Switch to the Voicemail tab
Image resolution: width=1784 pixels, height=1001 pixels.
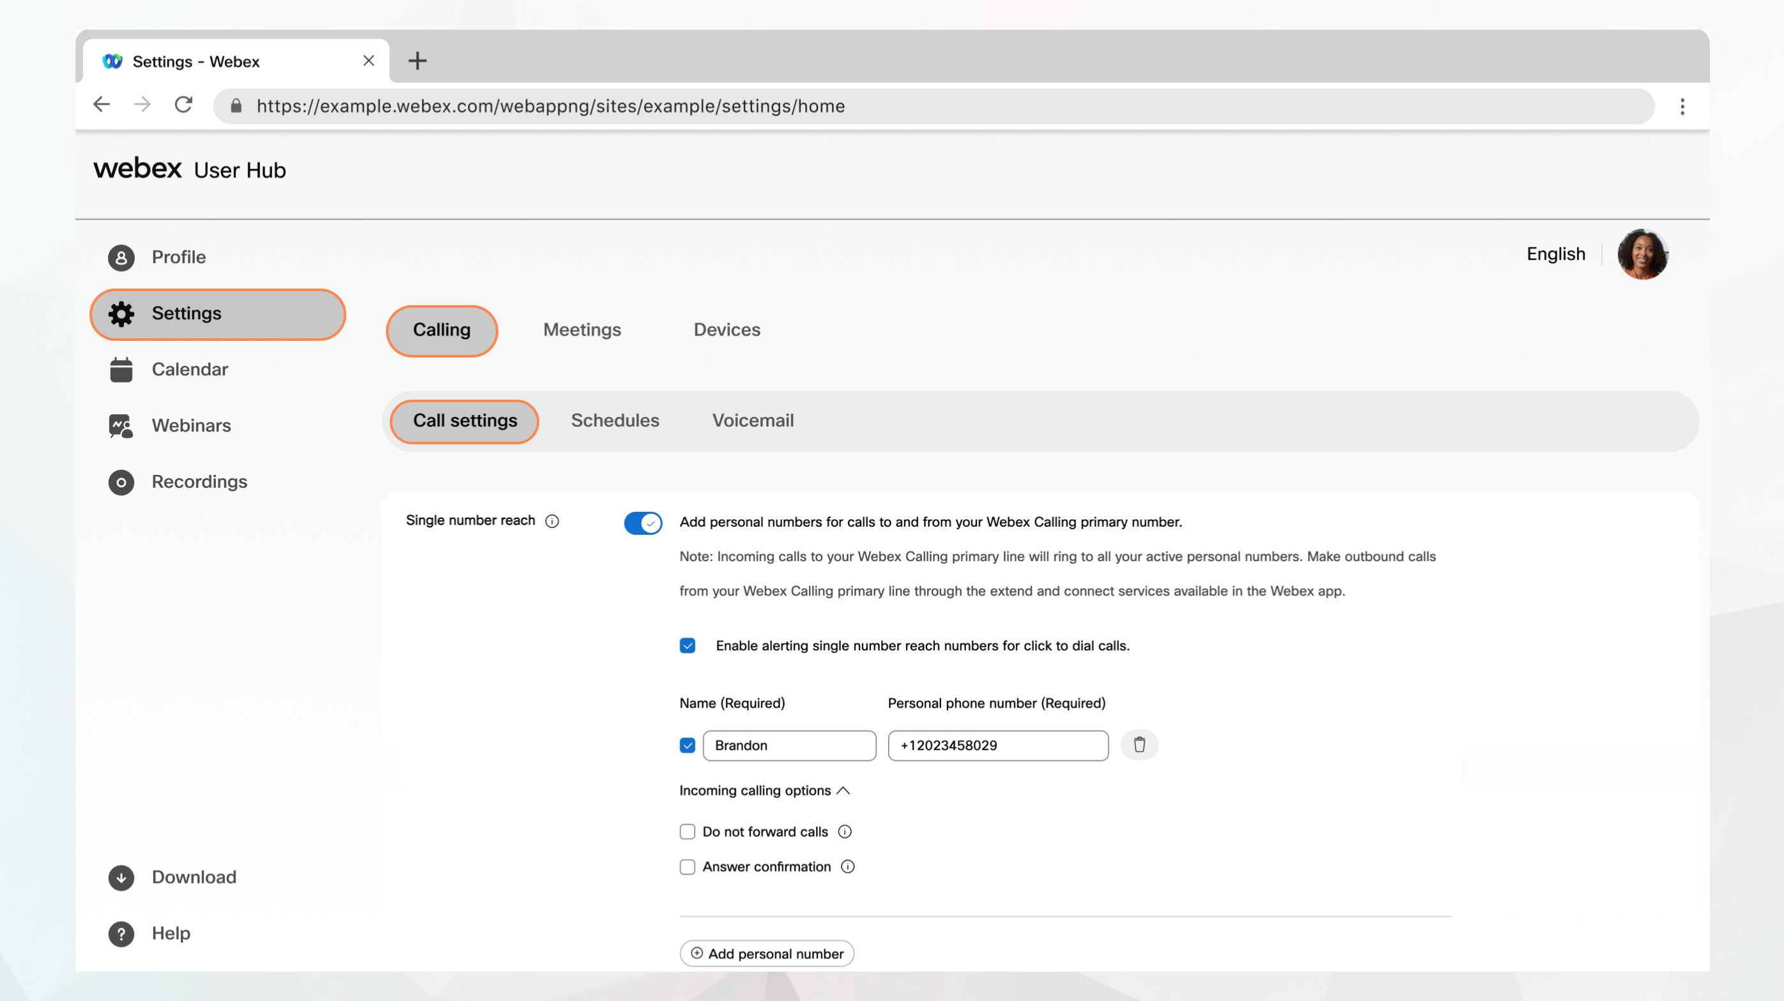coord(753,421)
